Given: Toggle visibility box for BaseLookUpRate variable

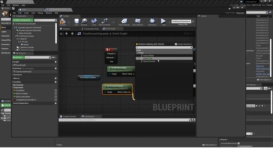Looking at the screenshot, I should (x=56, y=97).
